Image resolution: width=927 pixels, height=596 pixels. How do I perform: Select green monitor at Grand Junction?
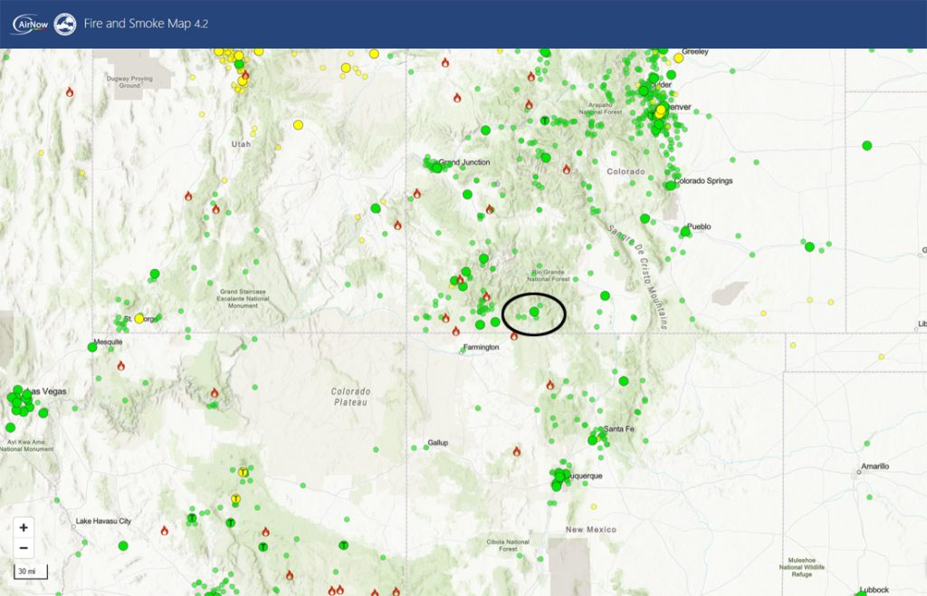(x=437, y=168)
